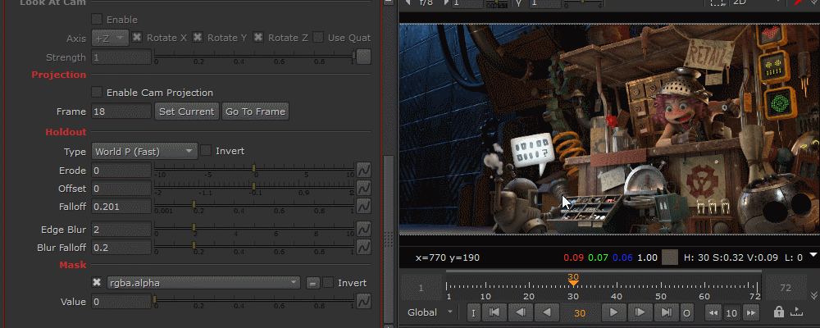Toggle the Use Quat checkbox
The width and height of the screenshot is (820, 328).
318,37
